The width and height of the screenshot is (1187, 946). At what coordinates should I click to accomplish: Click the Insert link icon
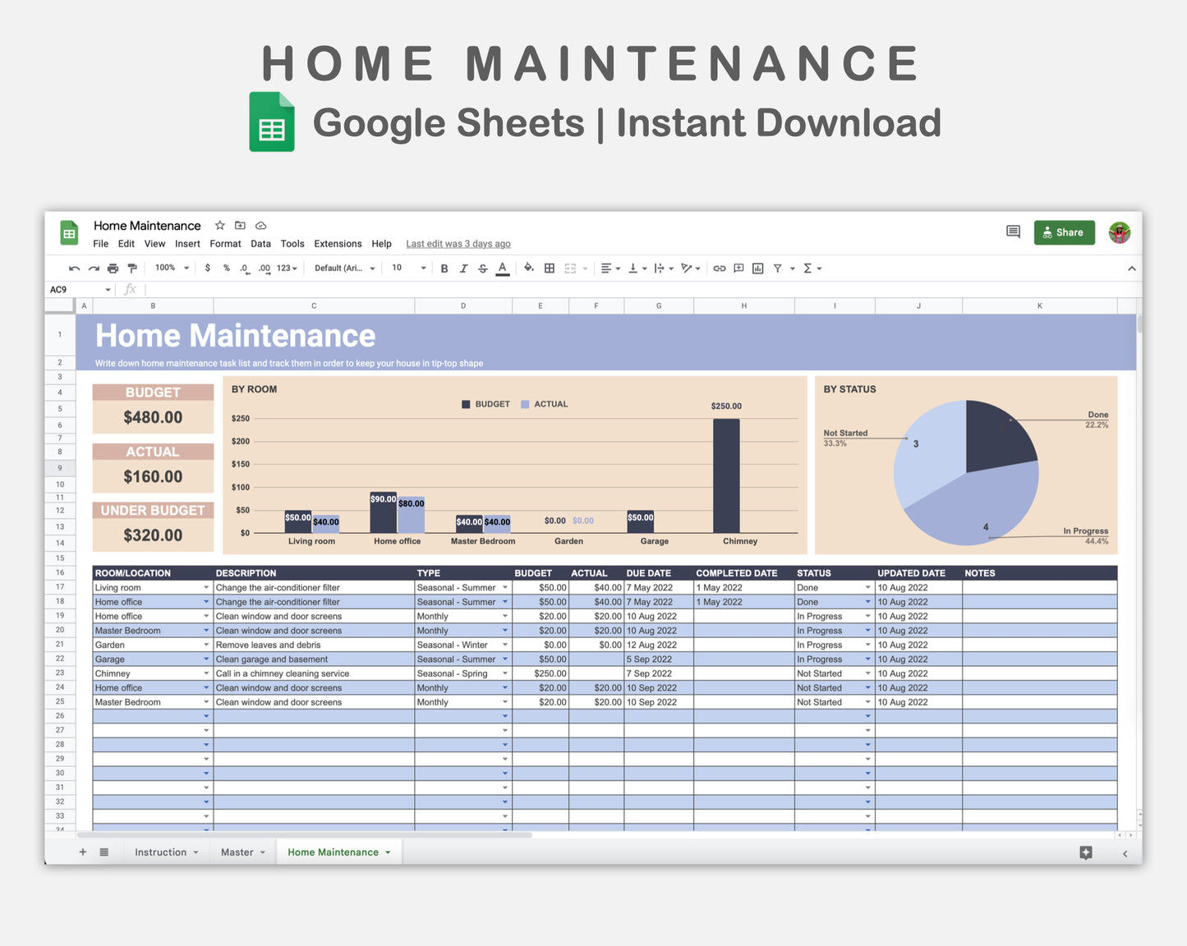pyautogui.click(x=719, y=269)
